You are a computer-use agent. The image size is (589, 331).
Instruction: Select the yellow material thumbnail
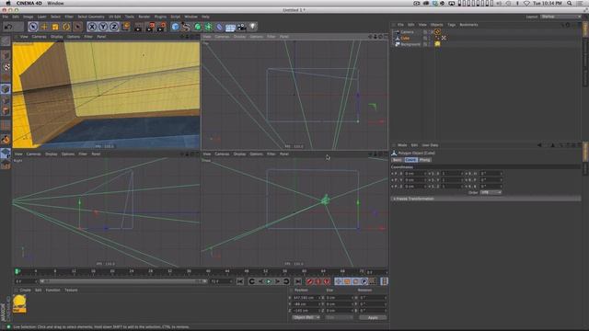click(x=19, y=304)
